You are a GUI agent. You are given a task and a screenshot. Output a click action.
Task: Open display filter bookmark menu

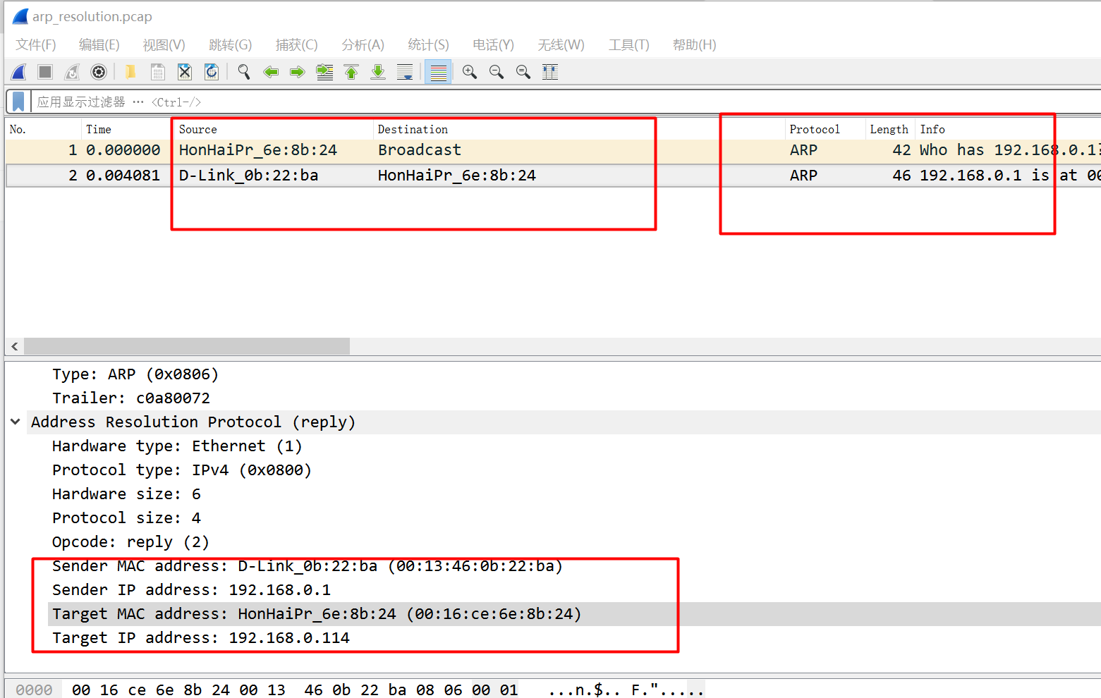pyautogui.click(x=18, y=102)
